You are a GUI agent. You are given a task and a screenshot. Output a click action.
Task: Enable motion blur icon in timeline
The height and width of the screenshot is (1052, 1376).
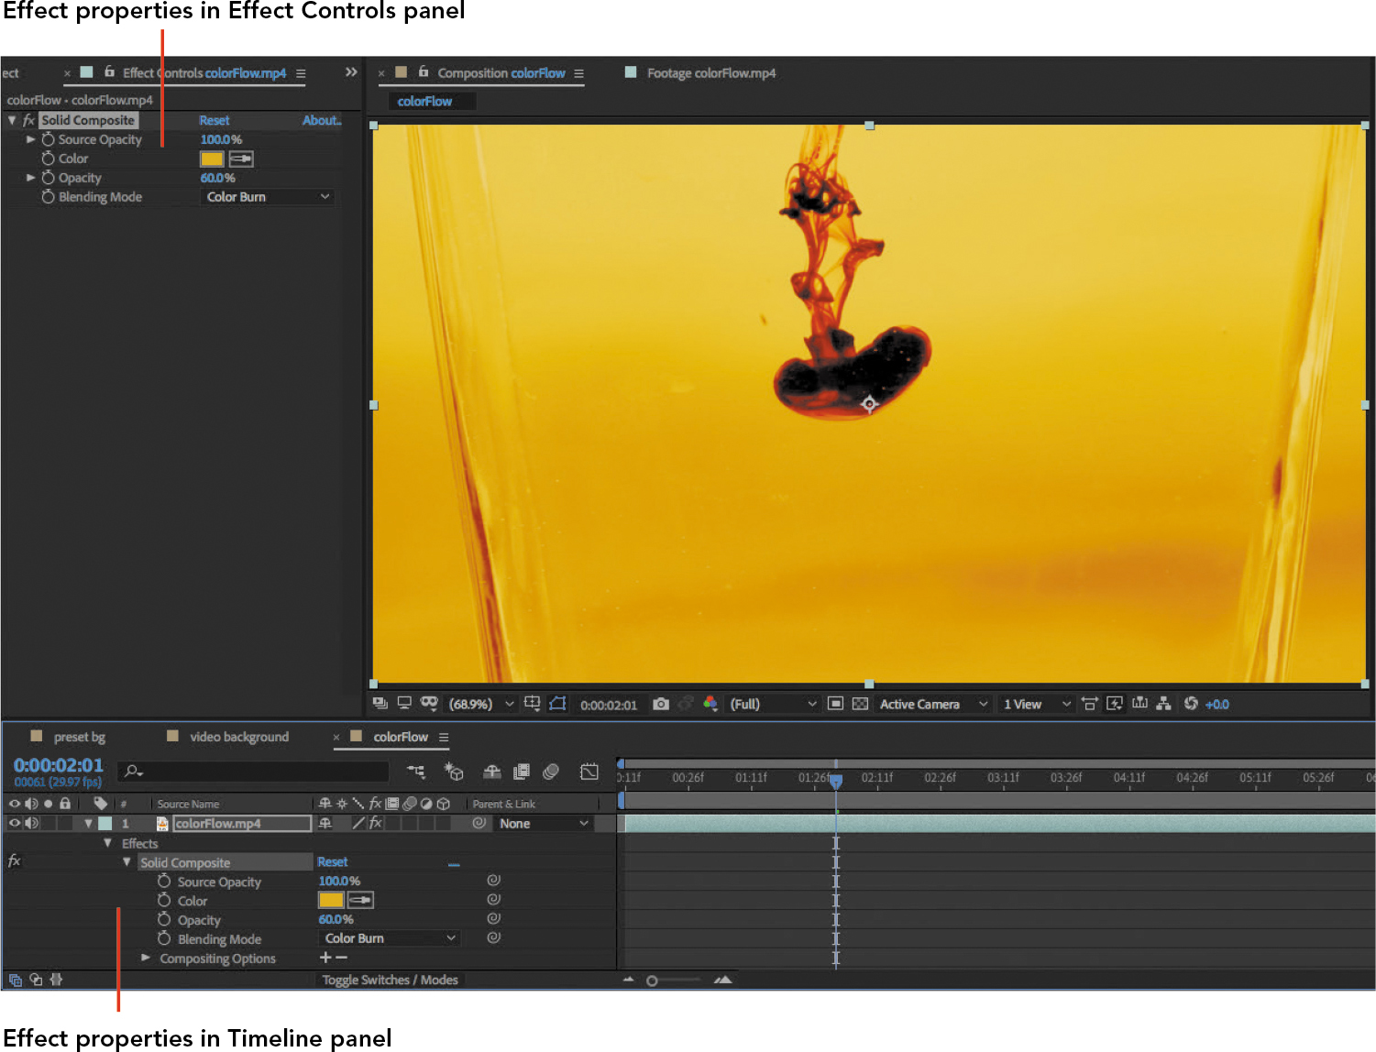(551, 772)
